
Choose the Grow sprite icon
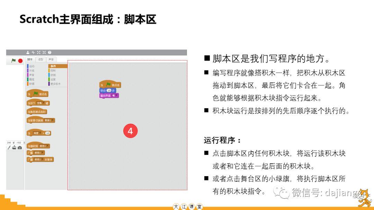click(x=39, y=52)
